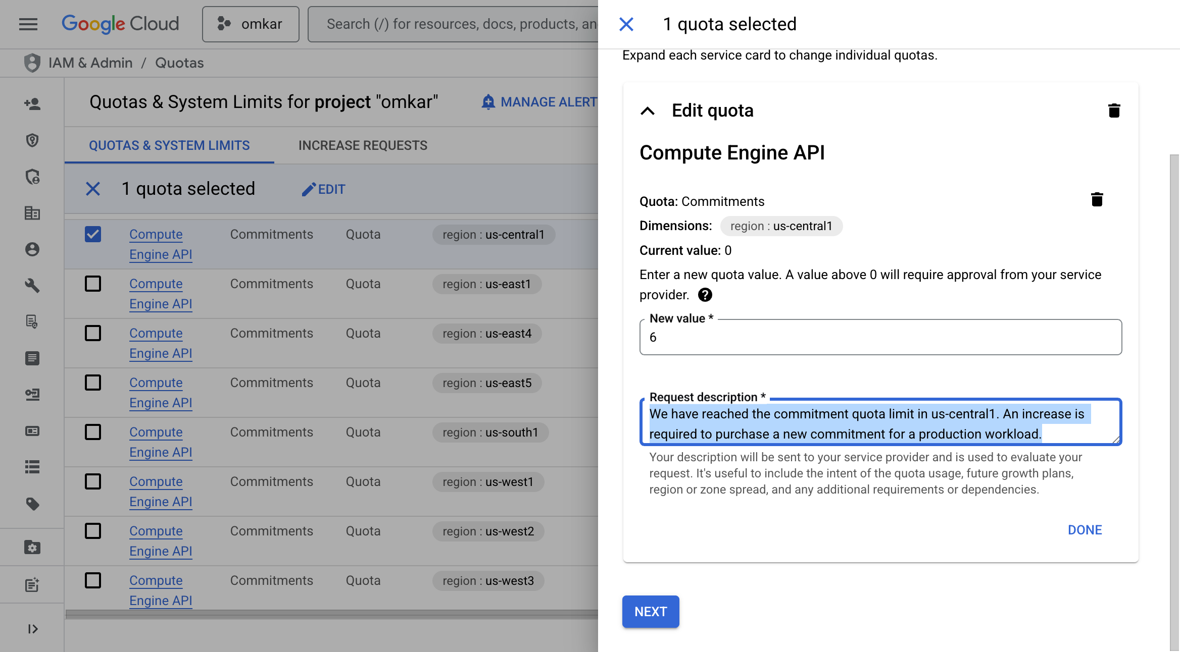Screen dimensions: 1180x652
Task: Uncheck the us-central1 Commitments quota checkbox
Action: 93,234
